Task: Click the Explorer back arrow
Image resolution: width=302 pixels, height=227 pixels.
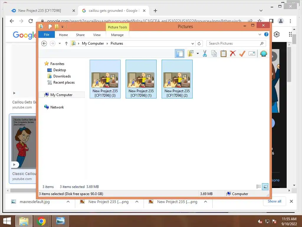Action: (x=44, y=43)
